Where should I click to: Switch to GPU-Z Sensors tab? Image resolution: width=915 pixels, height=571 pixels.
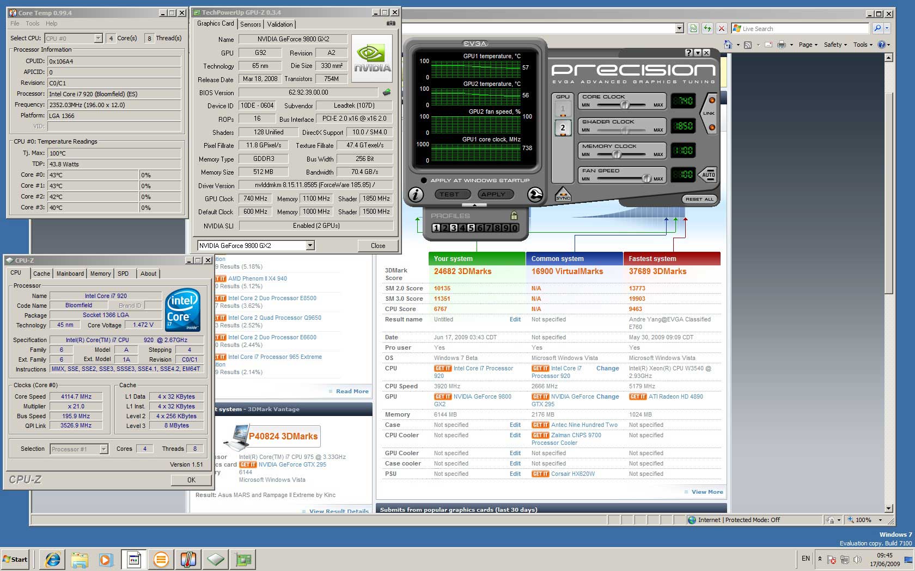(x=251, y=24)
